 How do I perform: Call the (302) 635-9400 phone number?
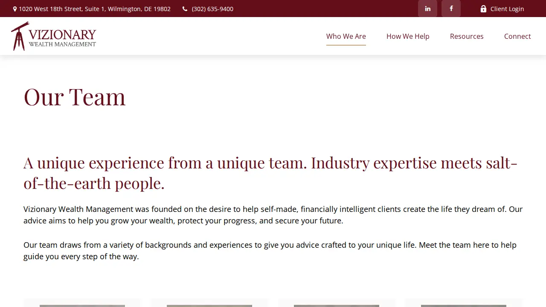(212, 9)
